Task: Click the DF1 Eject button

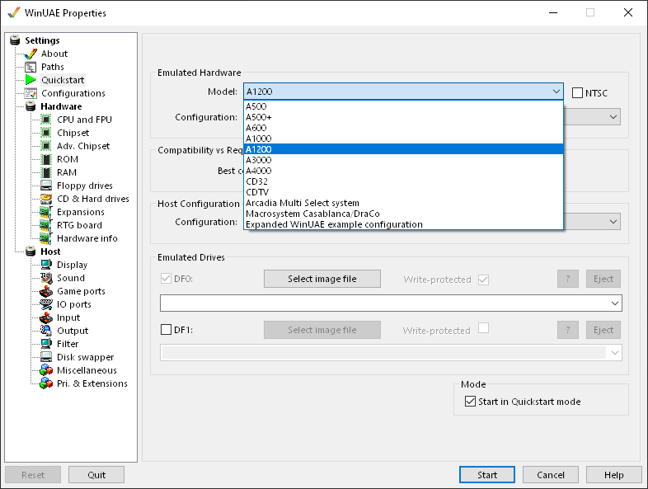Action: [x=603, y=330]
